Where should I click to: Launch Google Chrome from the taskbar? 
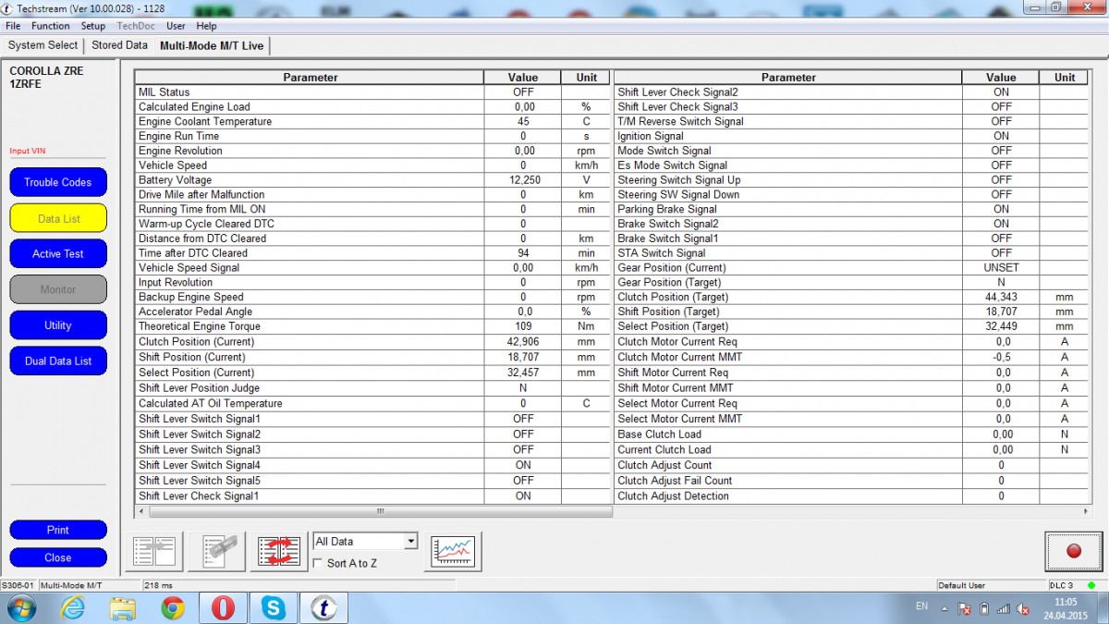coord(173,608)
